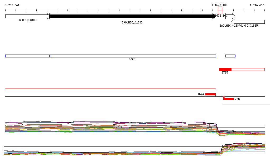Select the black SAOUHSC_01833 gene arrow
270x161 pixels.
click(132, 16)
